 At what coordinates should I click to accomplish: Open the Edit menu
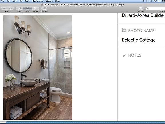8,1
